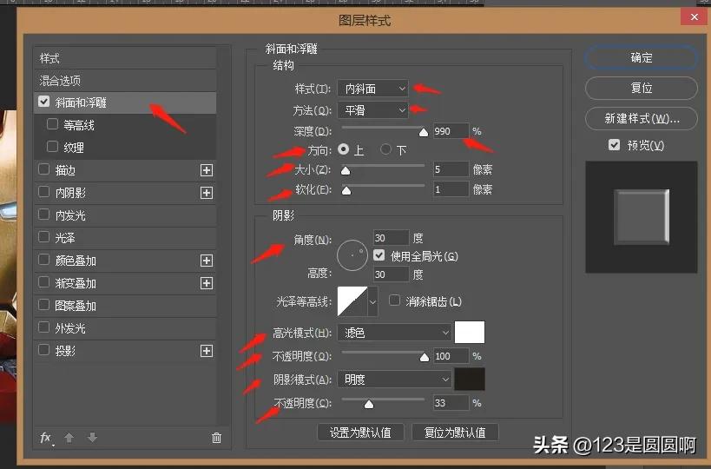Select 样式 item in left list
This screenshot has height=469, width=711.
(x=125, y=58)
